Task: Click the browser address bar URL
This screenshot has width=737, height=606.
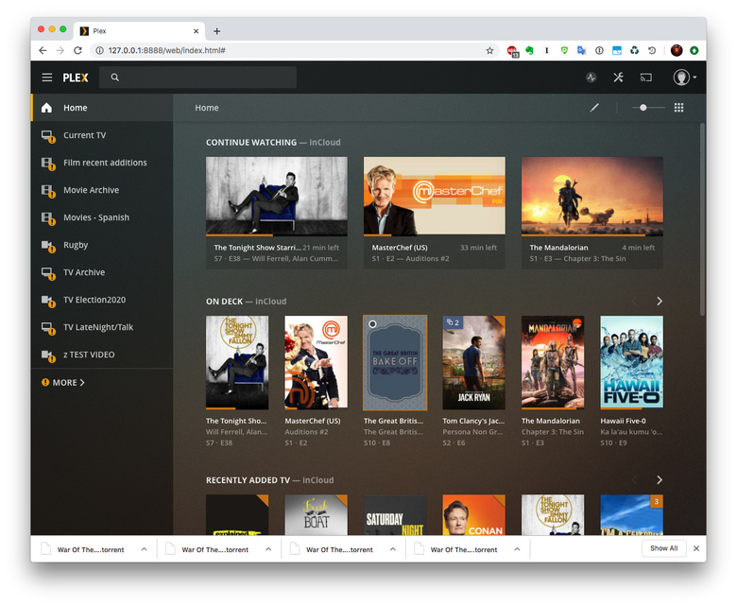Action: pos(166,50)
